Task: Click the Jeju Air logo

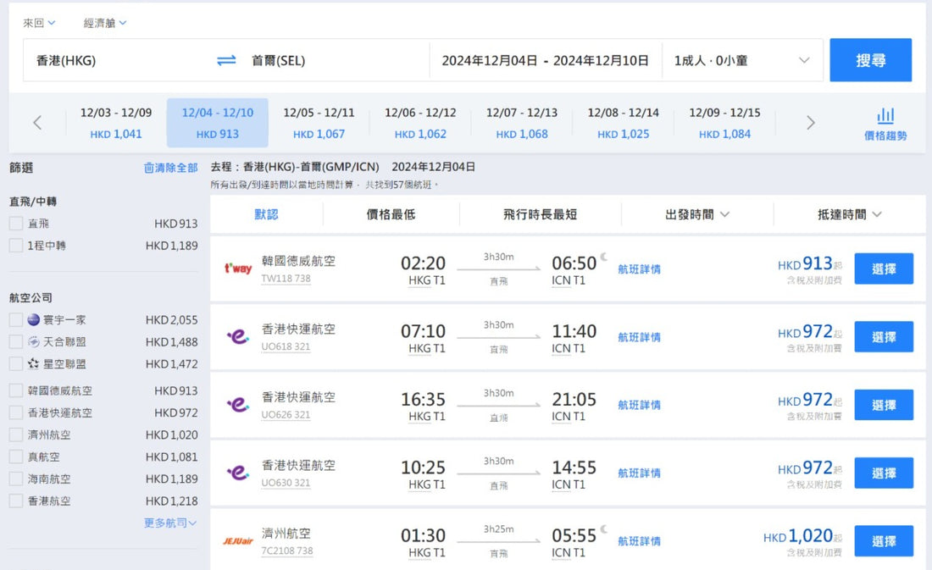Action: pyautogui.click(x=237, y=541)
